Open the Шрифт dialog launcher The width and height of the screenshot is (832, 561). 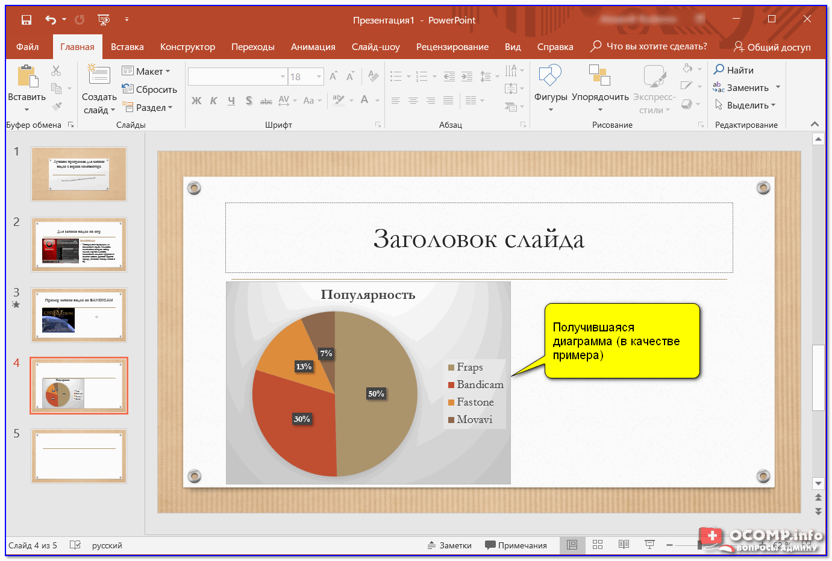click(378, 125)
